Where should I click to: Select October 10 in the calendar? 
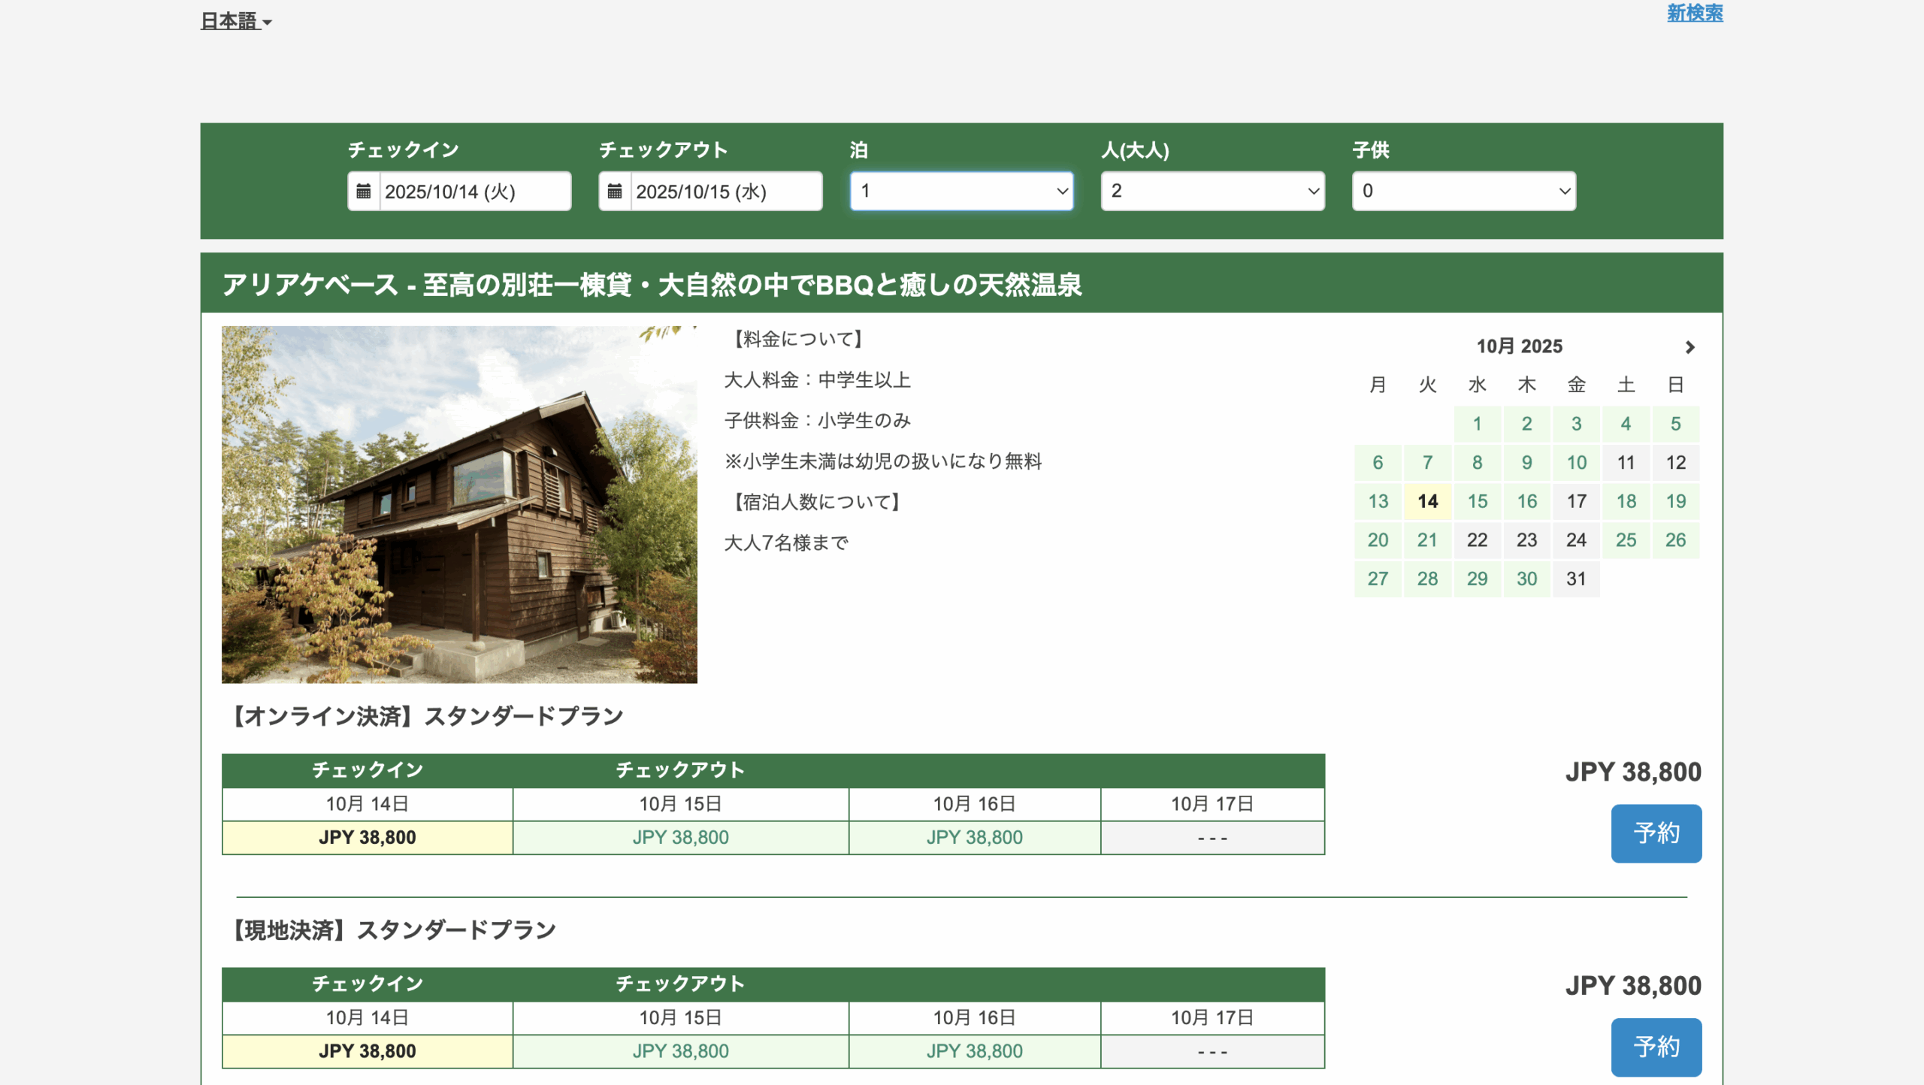pos(1576,463)
